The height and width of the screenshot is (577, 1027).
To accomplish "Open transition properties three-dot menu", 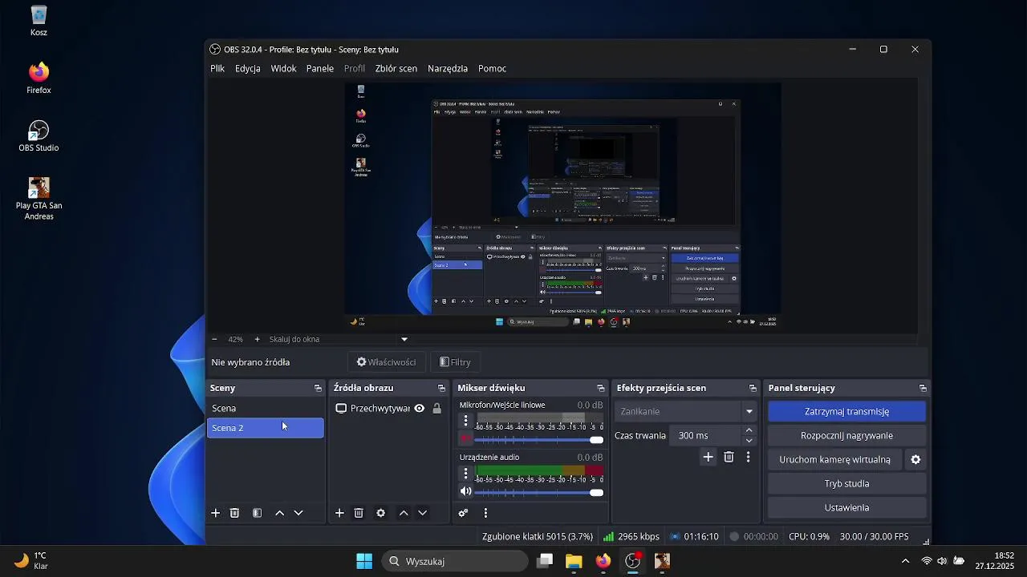I will point(748,457).
